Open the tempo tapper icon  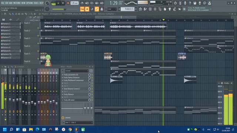pyautogui.click(x=174, y=9)
